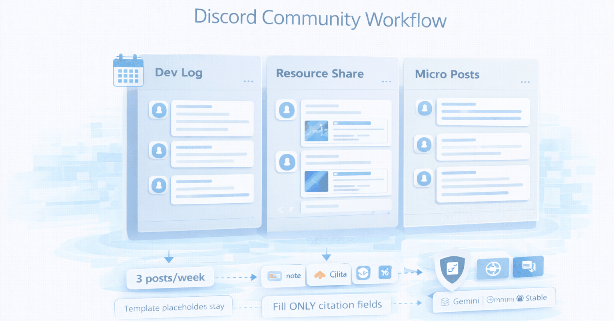The width and height of the screenshot is (614, 321).
Task: Click the chat bubble icon
Action: (x=528, y=266)
